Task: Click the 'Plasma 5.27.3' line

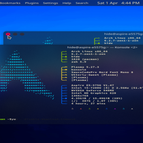Action: (85, 67)
